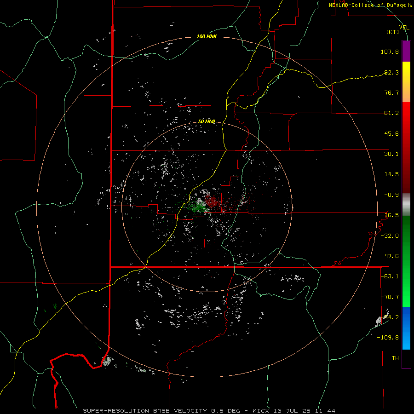
Task: Click the -0.9 scale value
Action: click(391, 195)
